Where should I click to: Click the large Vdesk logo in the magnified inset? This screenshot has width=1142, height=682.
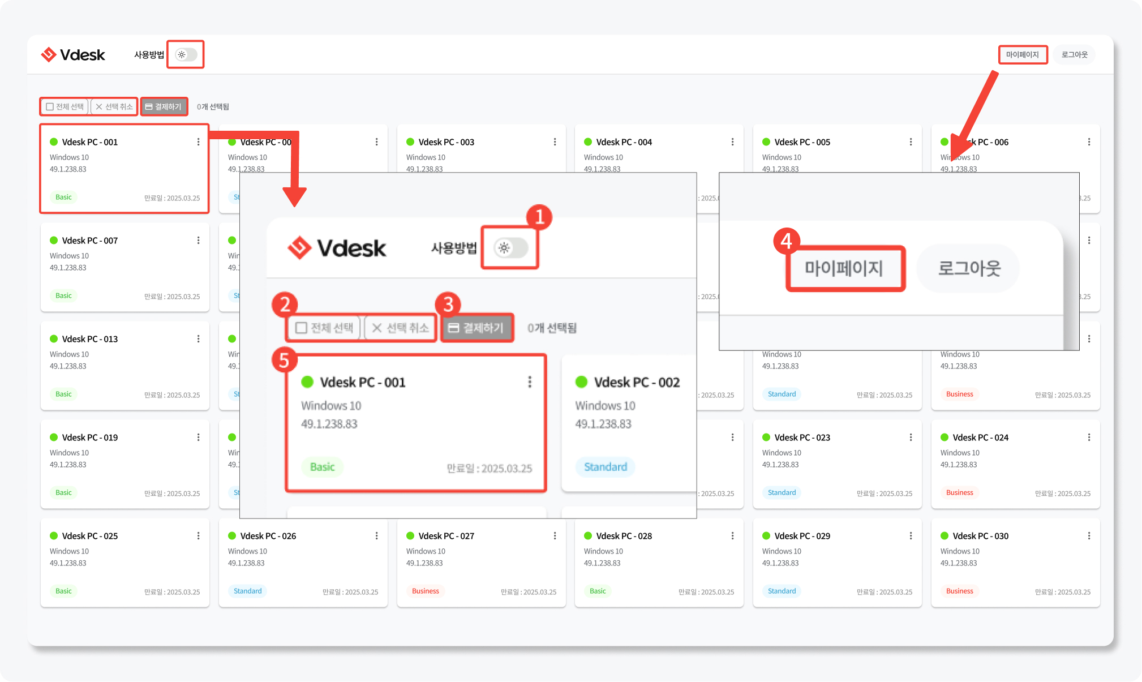point(337,248)
